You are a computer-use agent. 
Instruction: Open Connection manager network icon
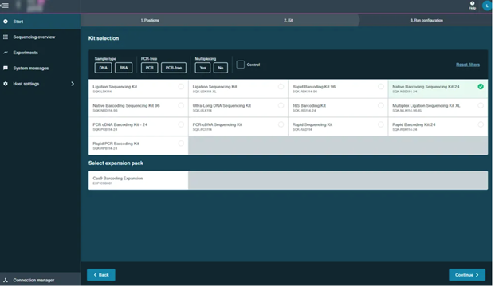(6, 281)
